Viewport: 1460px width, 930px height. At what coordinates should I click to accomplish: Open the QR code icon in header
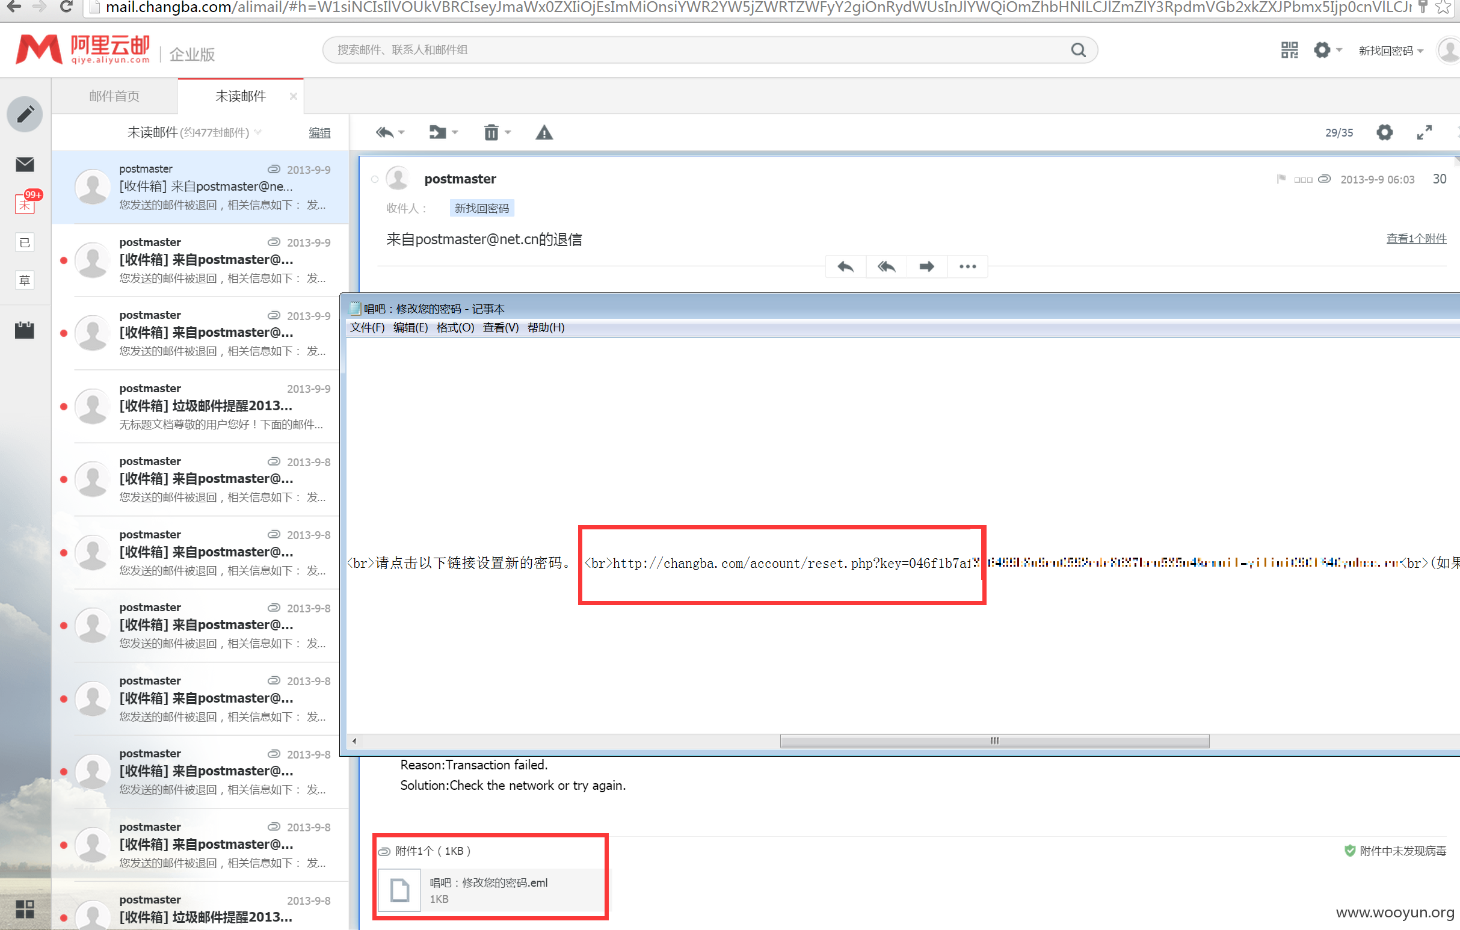pyautogui.click(x=1289, y=50)
